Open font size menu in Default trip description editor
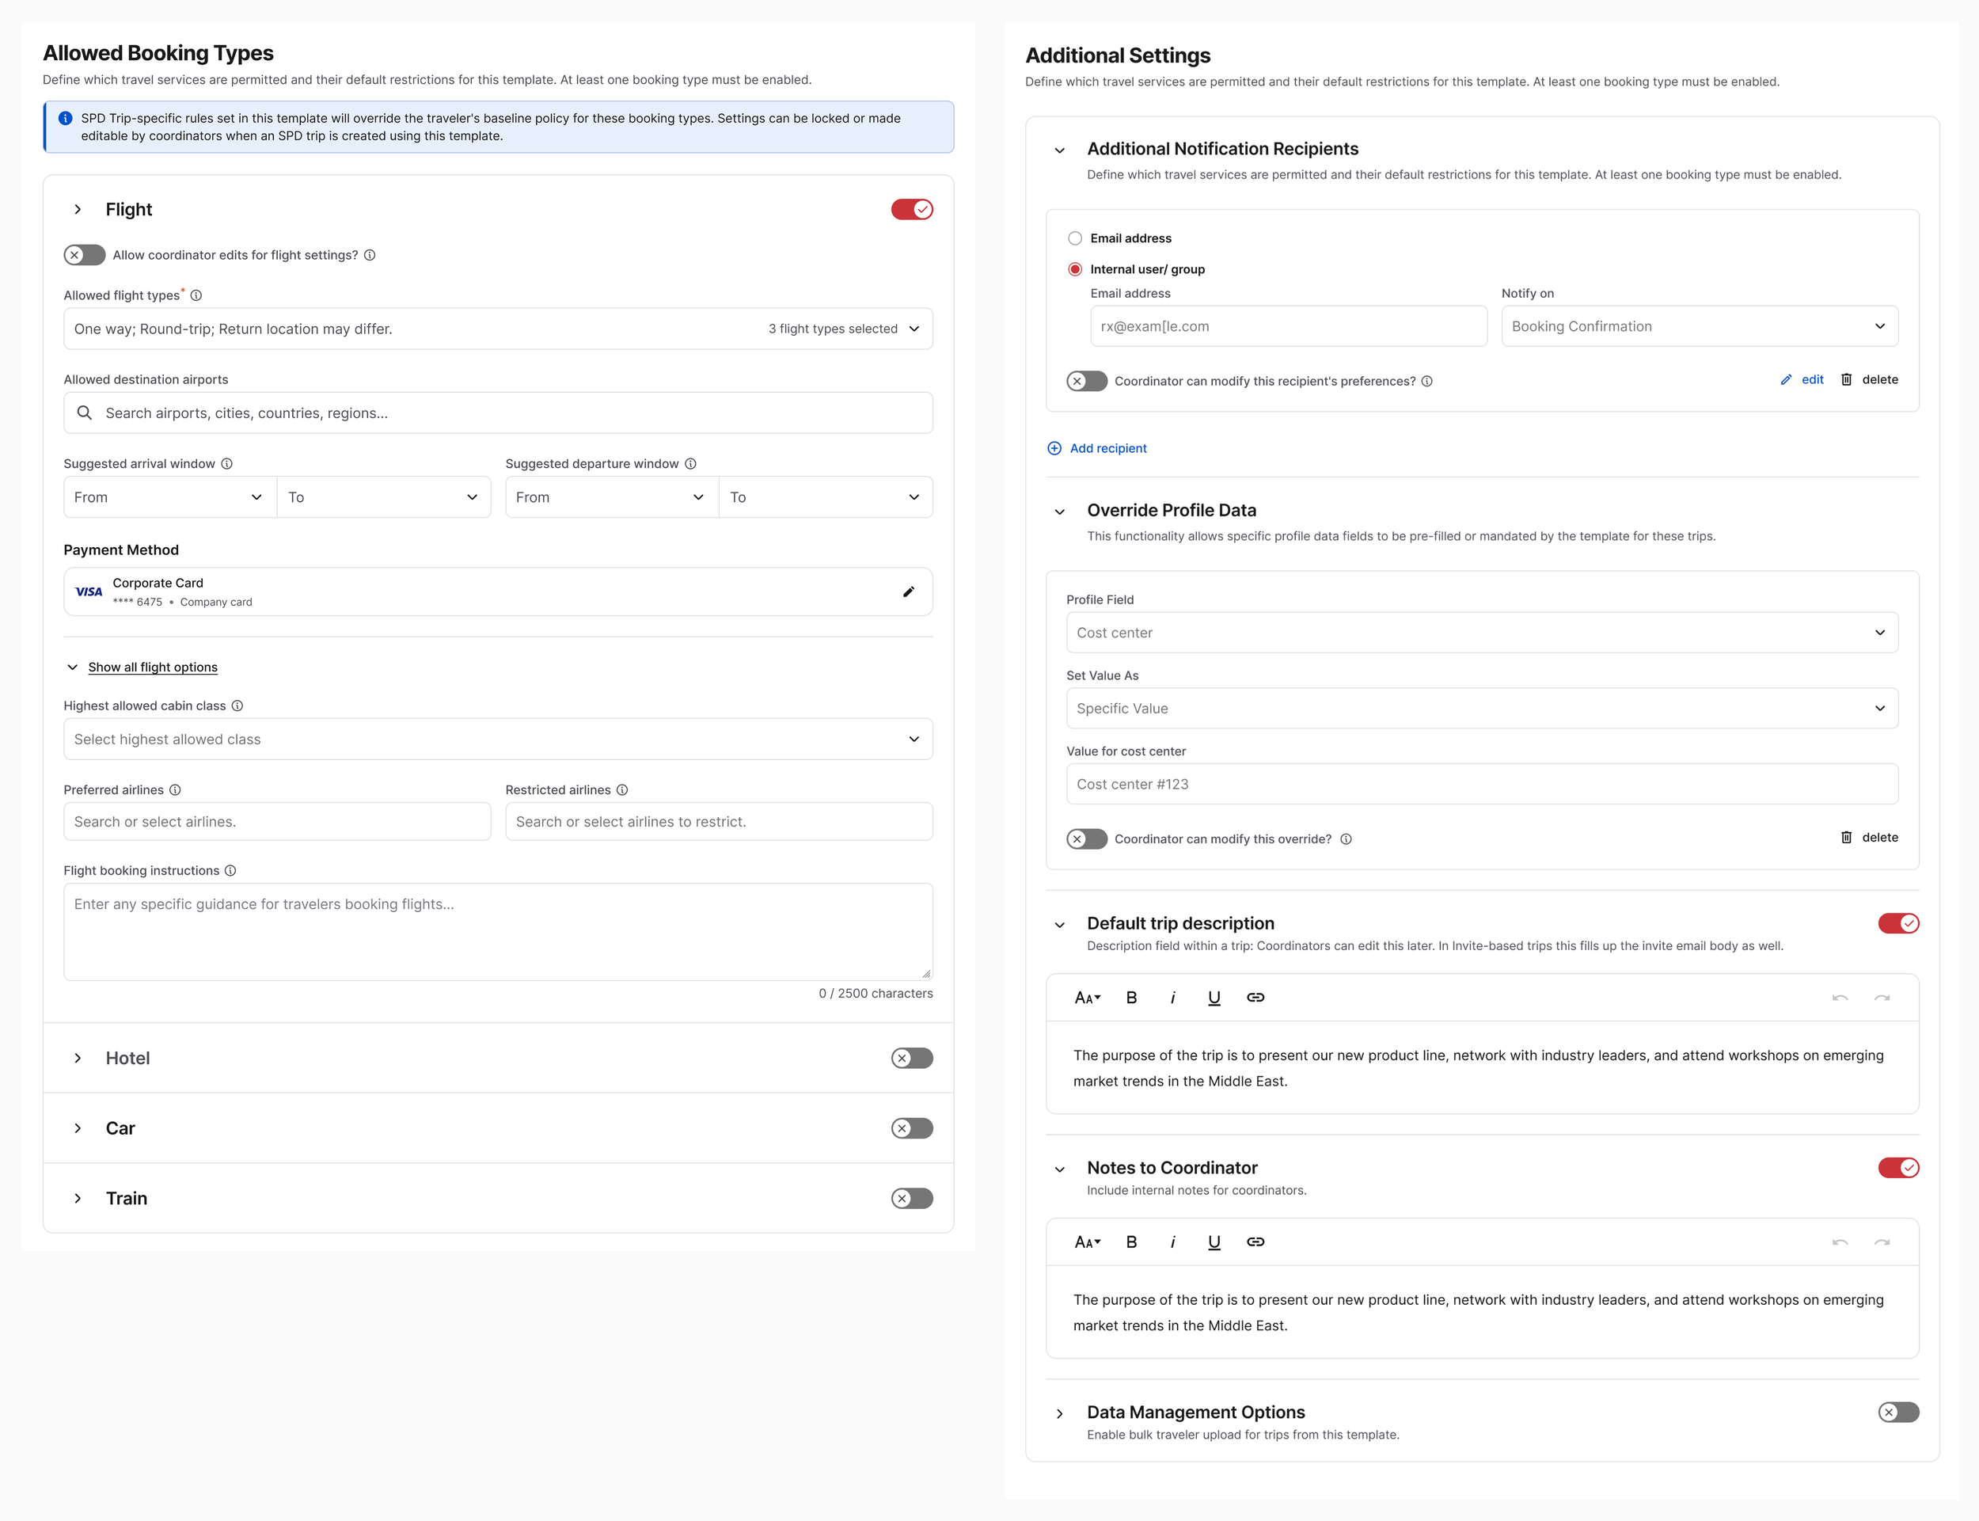This screenshot has width=1979, height=1521. (x=1087, y=998)
